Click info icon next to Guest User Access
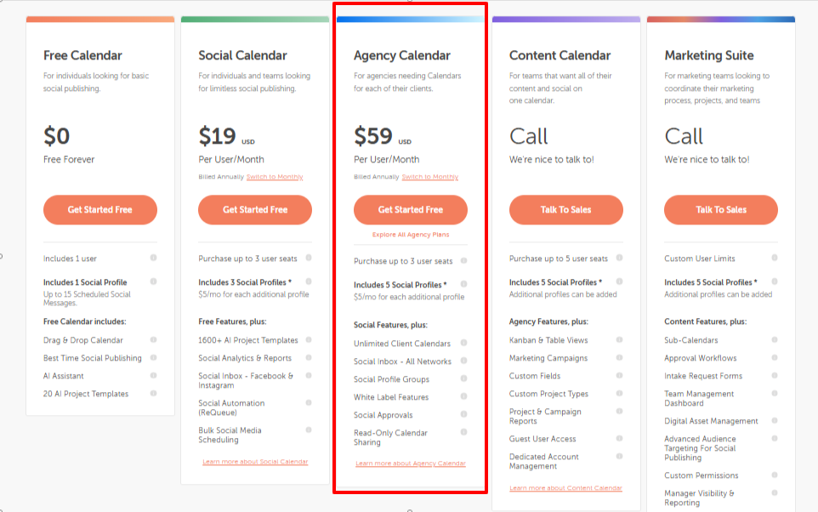The width and height of the screenshot is (818, 512). pyautogui.click(x=619, y=438)
